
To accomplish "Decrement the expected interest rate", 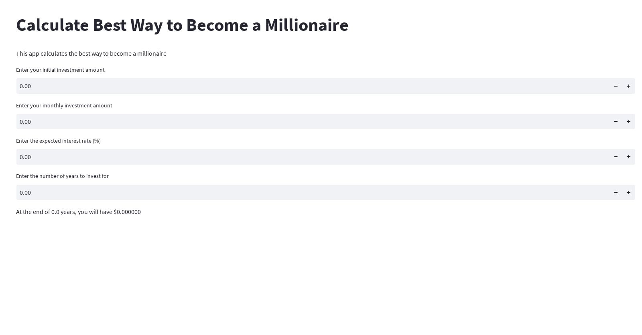I will pyautogui.click(x=616, y=157).
